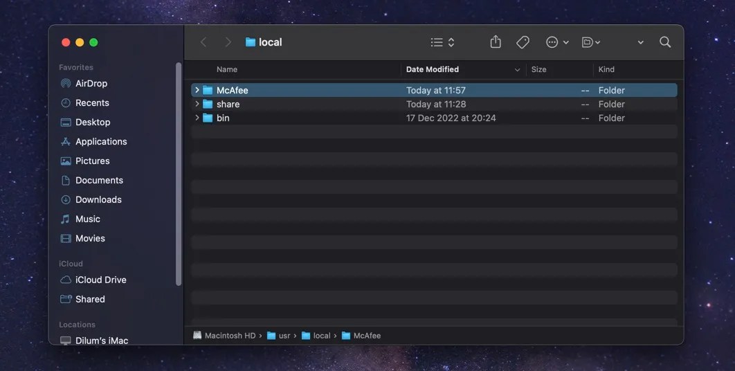Image resolution: width=735 pixels, height=371 pixels.
Task: Sort by the Size column header
Action: pos(538,69)
